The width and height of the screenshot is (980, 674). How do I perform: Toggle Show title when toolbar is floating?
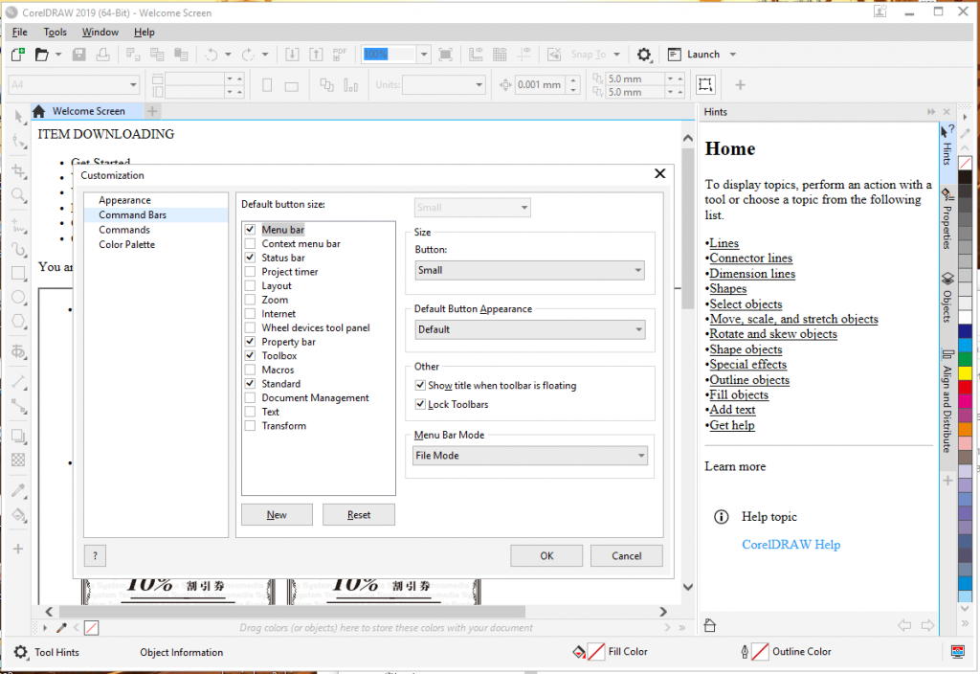pos(421,385)
